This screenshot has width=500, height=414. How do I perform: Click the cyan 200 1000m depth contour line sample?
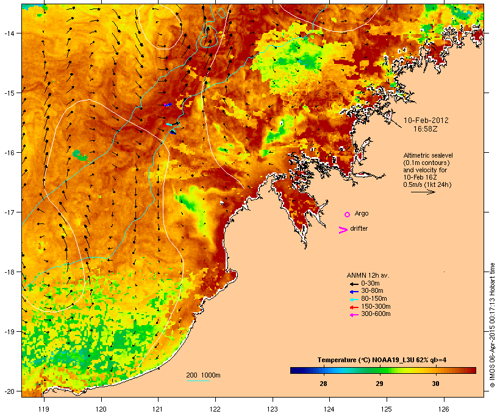coord(198,381)
